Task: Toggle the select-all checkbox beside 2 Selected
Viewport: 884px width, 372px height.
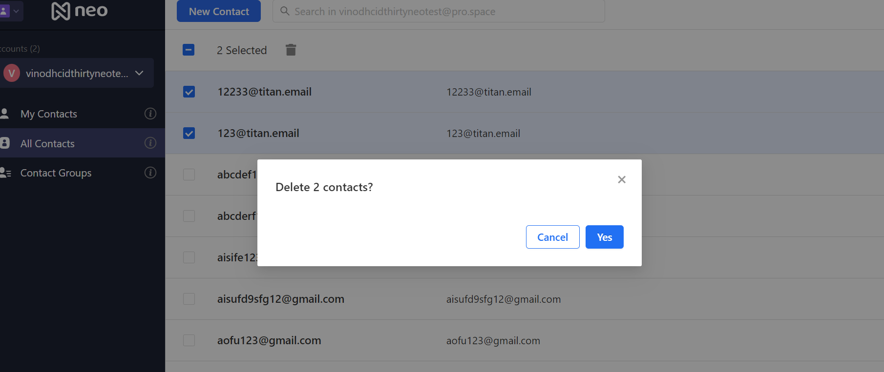Action: point(189,50)
